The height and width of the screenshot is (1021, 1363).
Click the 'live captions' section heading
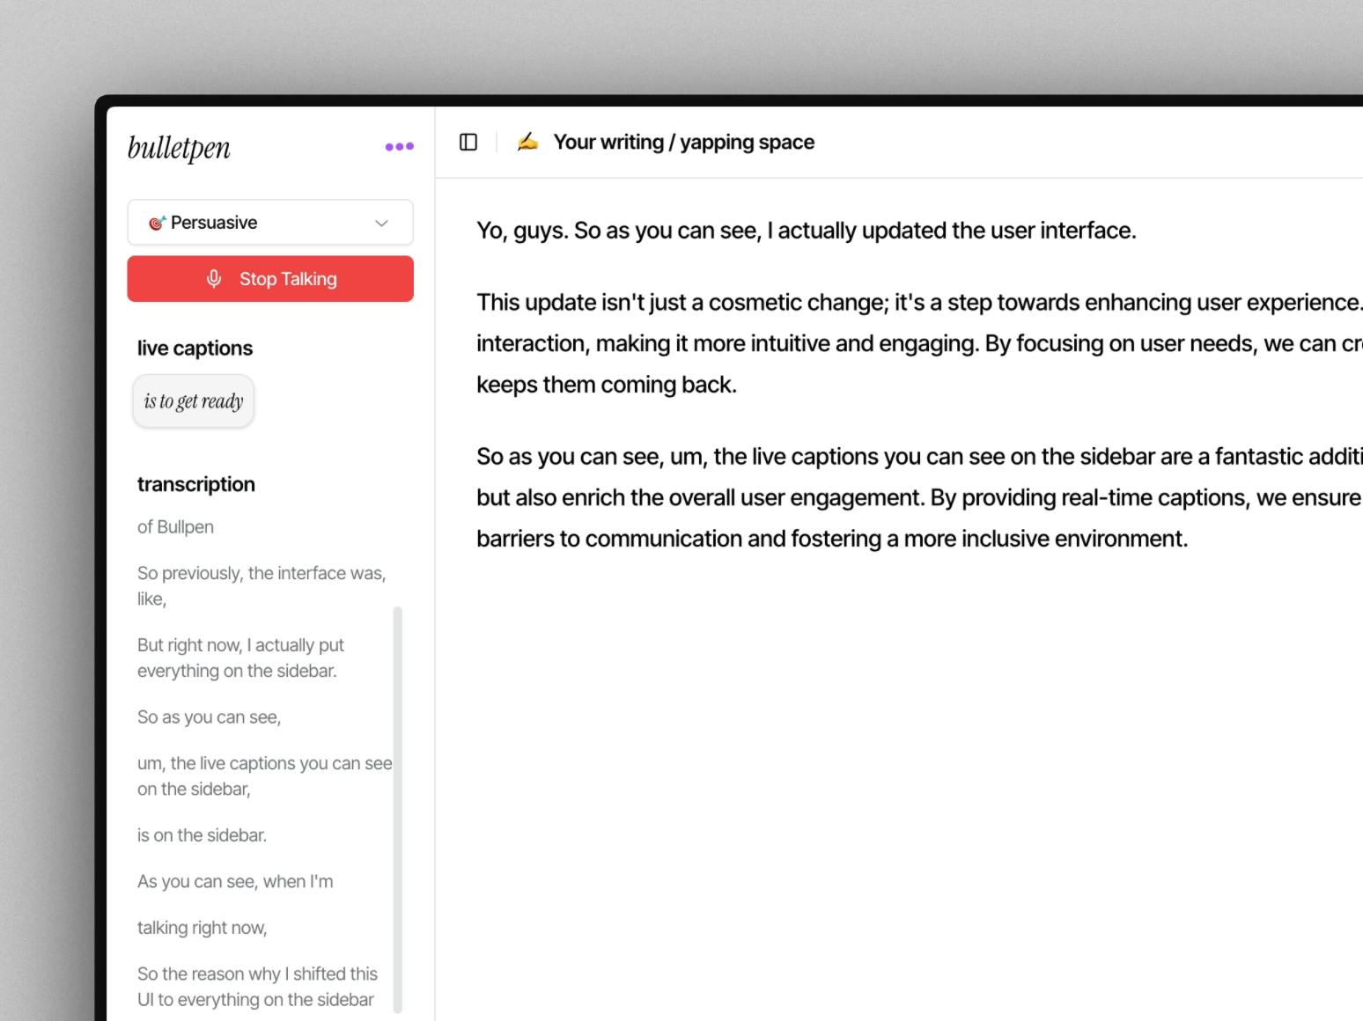(195, 349)
